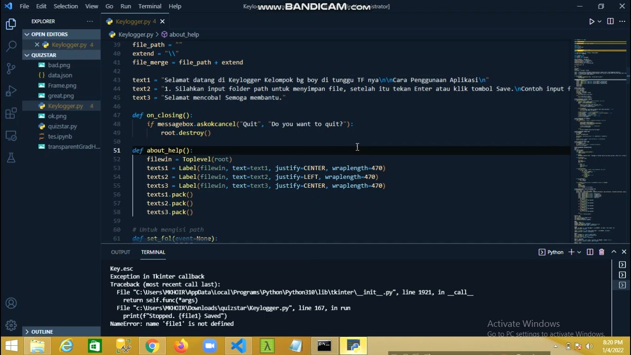
Task: Open the Search view in activity bar
Action: (11, 46)
